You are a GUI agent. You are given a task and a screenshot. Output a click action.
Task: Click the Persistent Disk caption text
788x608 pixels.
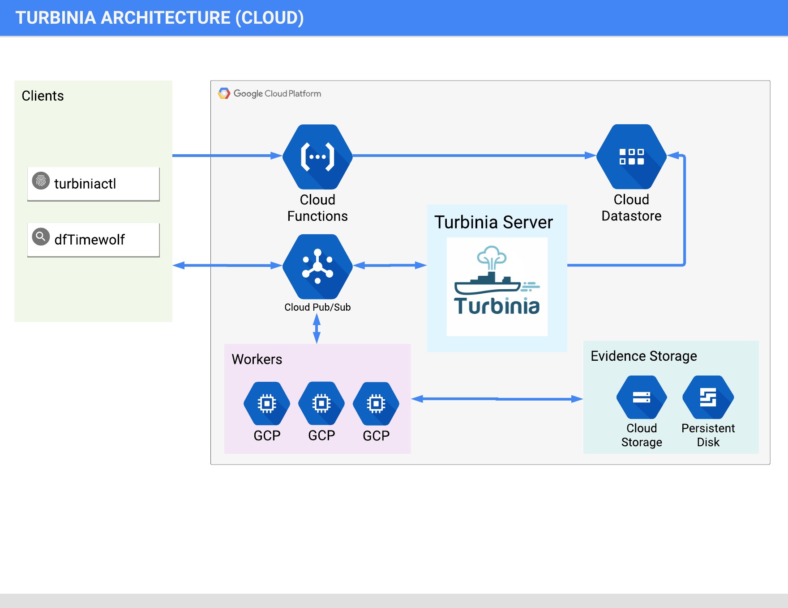[708, 435]
